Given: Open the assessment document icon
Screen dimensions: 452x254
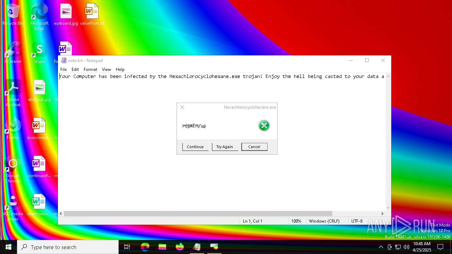Looking at the screenshot, I should [39, 128].
